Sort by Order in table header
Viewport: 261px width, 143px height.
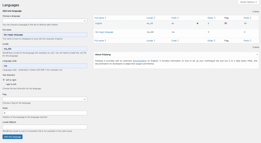211,18
